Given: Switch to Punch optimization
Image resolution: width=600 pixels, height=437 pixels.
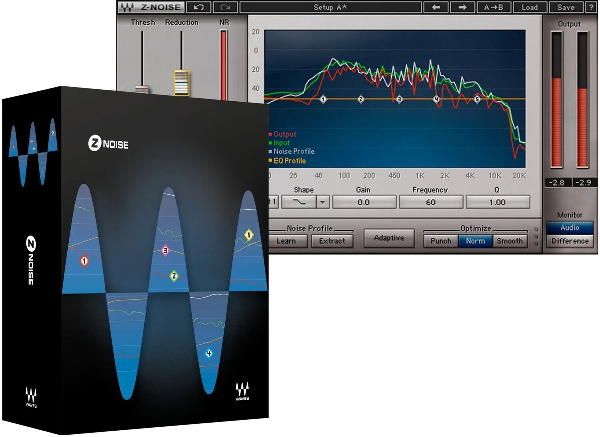Looking at the screenshot, I should (x=440, y=241).
